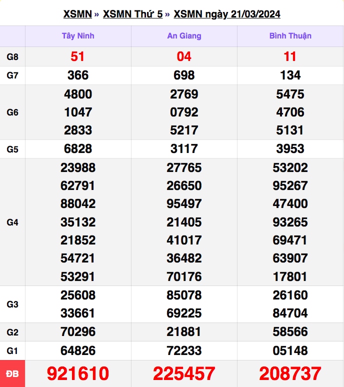344x387 pixels.
Task: Select G6 number 5475
Action: (290, 94)
